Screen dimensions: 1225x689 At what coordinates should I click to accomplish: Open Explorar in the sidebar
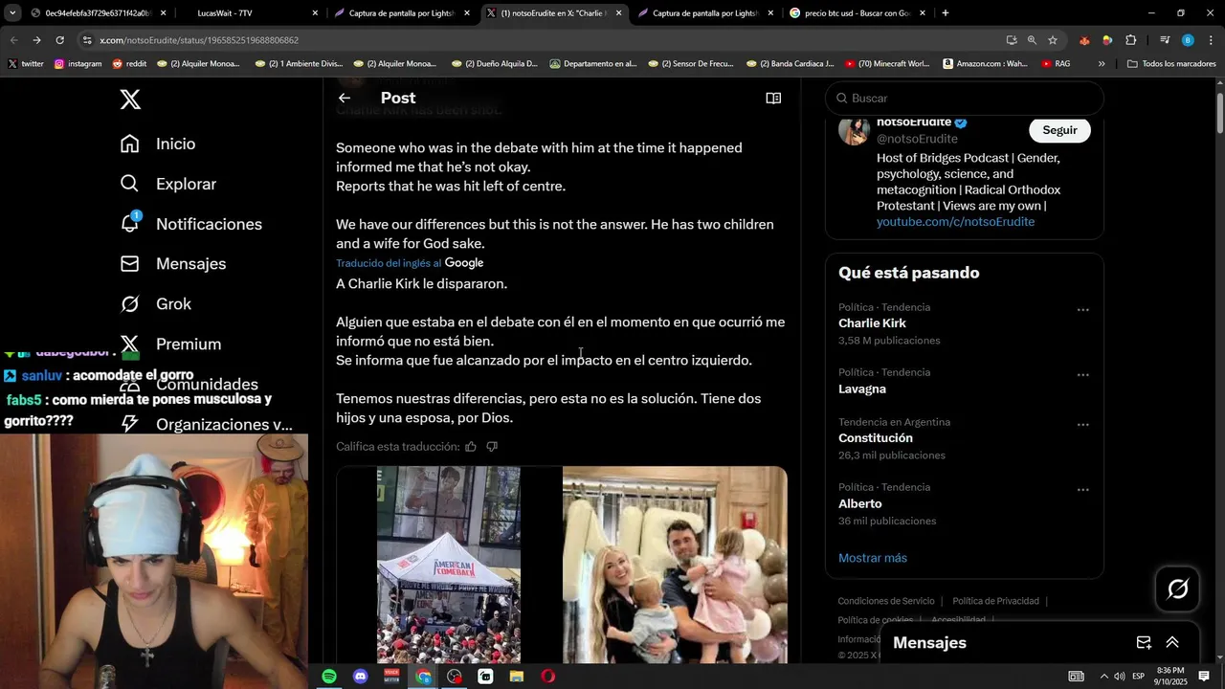click(x=168, y=184)
